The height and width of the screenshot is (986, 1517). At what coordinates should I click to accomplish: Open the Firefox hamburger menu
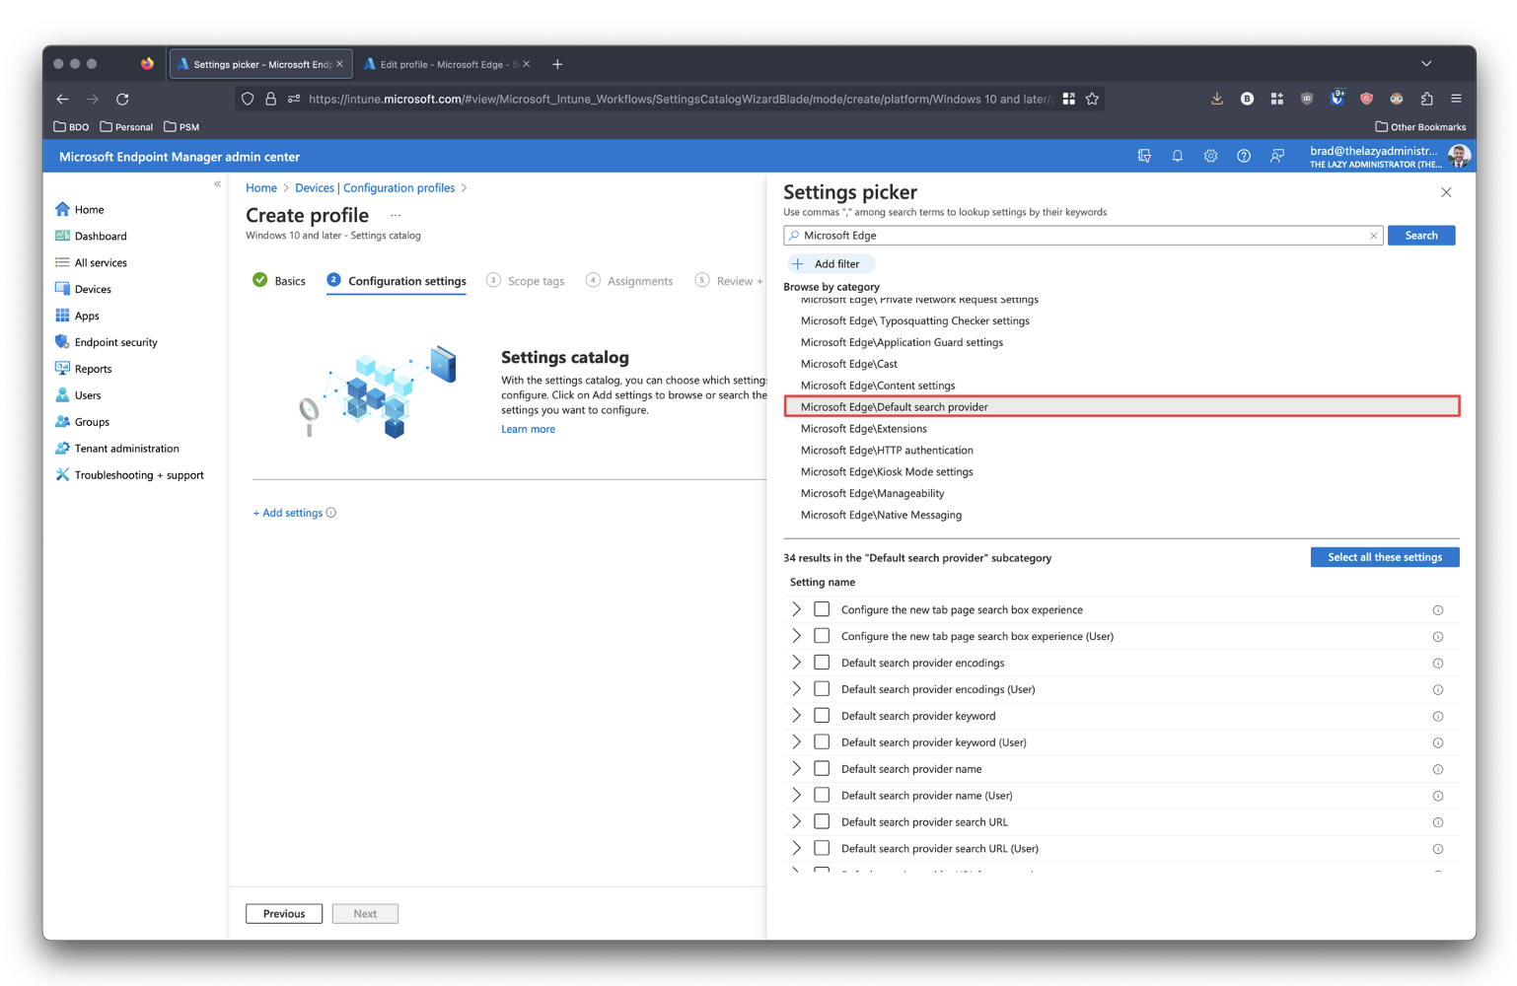pyautogui.click(x=1456, y=99)
